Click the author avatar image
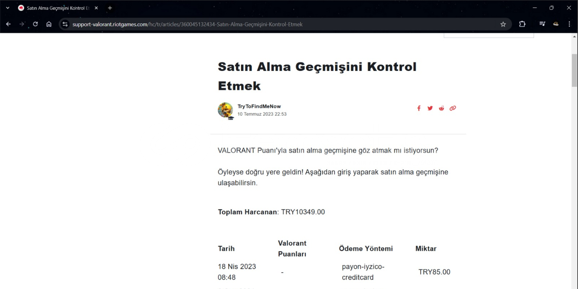Screen dimensions: 578x289 (x=225, y=110)
